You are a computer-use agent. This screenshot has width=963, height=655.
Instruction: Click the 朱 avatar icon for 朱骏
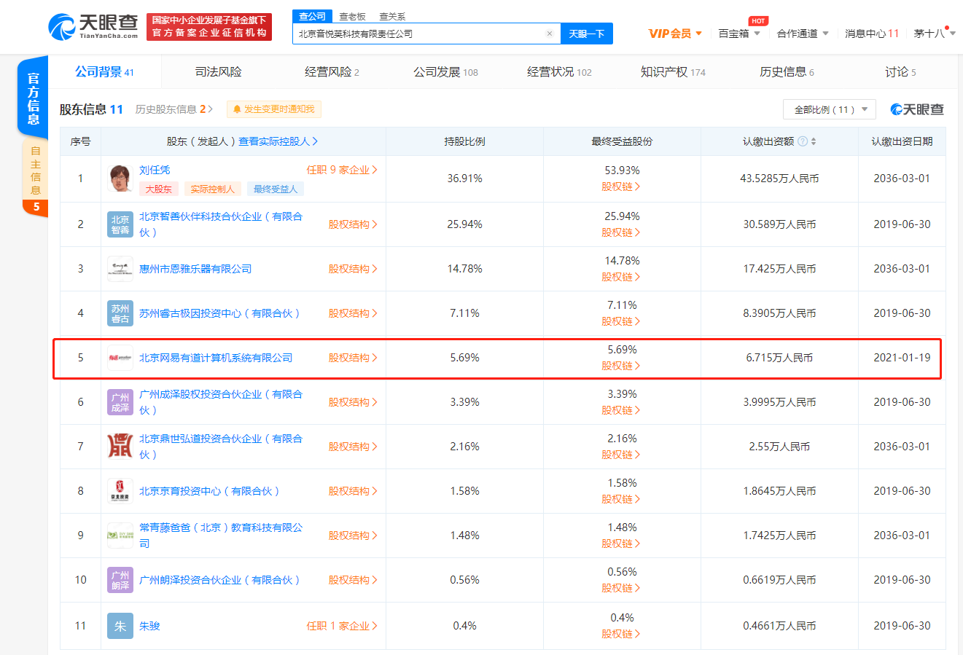coord(120,626)
